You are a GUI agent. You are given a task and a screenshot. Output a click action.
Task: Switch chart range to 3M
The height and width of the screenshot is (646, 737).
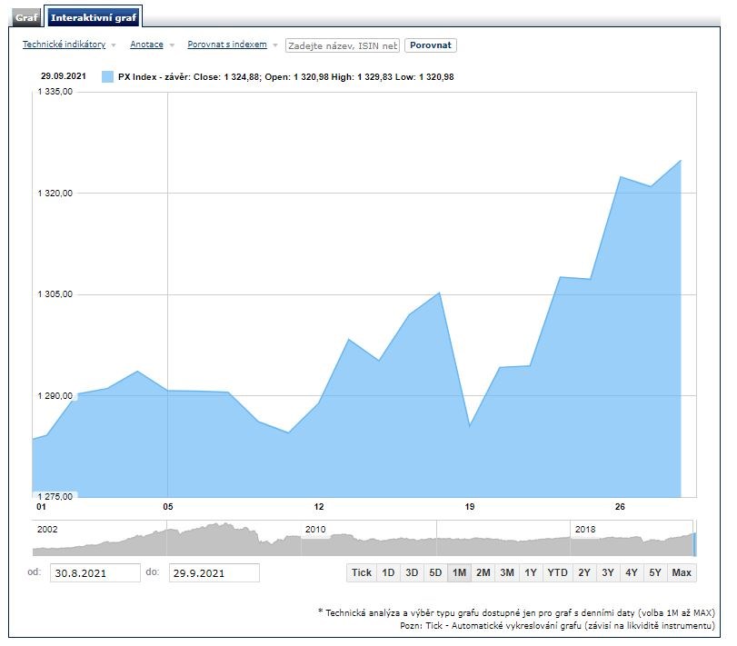click(x=507, y=572)
